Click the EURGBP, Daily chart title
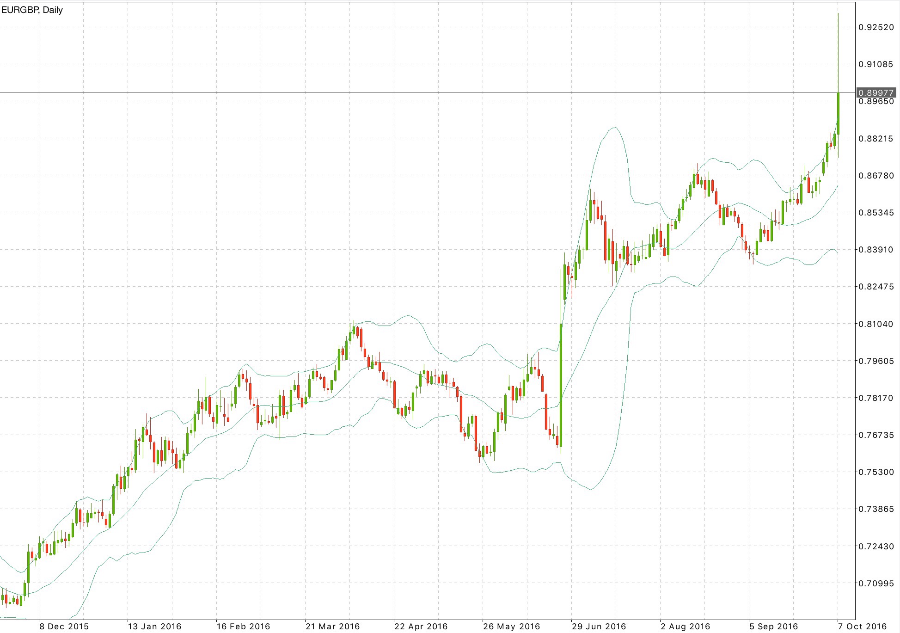This screenshot has width=900, height=633. pos(32,10)
